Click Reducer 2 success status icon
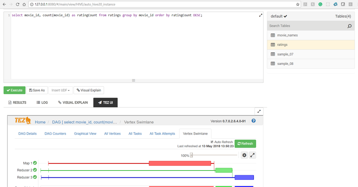358x187 pixels. click(x=35, y=170)
